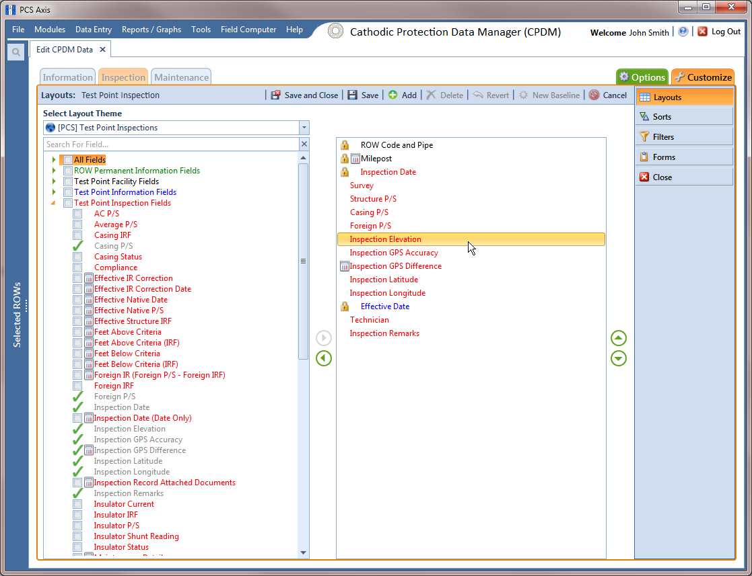The width and height of the screenshot is (752, 576).
Task: Select Structure P/S in layout list
Action: (373, 199)
